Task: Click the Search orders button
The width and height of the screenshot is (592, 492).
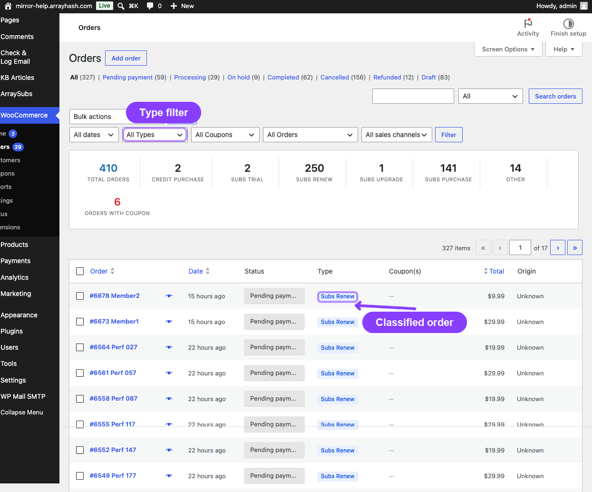Action: (555, 96)
